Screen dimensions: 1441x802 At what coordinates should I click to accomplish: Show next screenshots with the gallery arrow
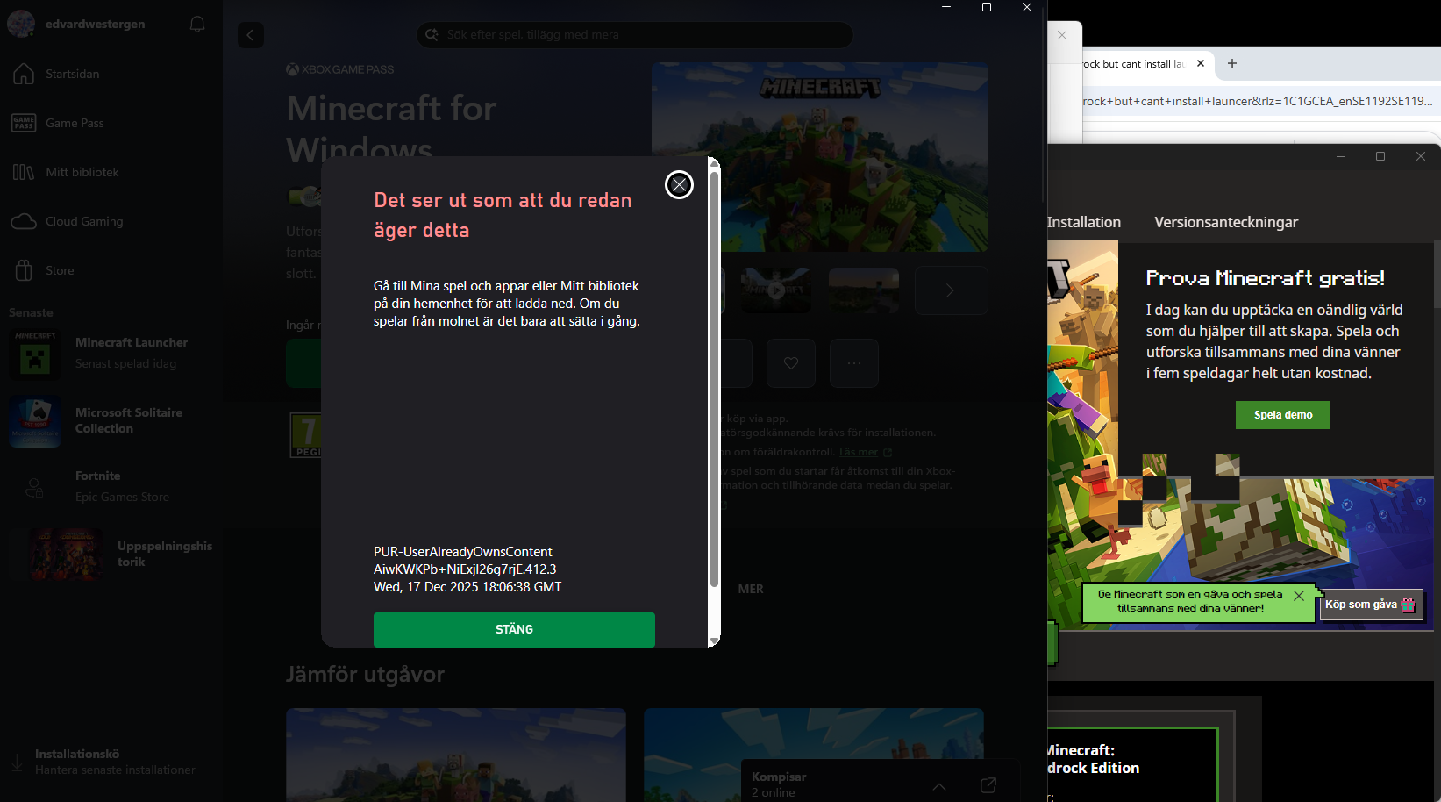[x=951, y=290]
